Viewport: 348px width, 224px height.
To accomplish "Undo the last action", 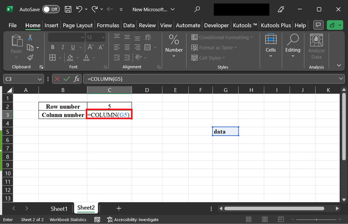I will pos(79,9).
